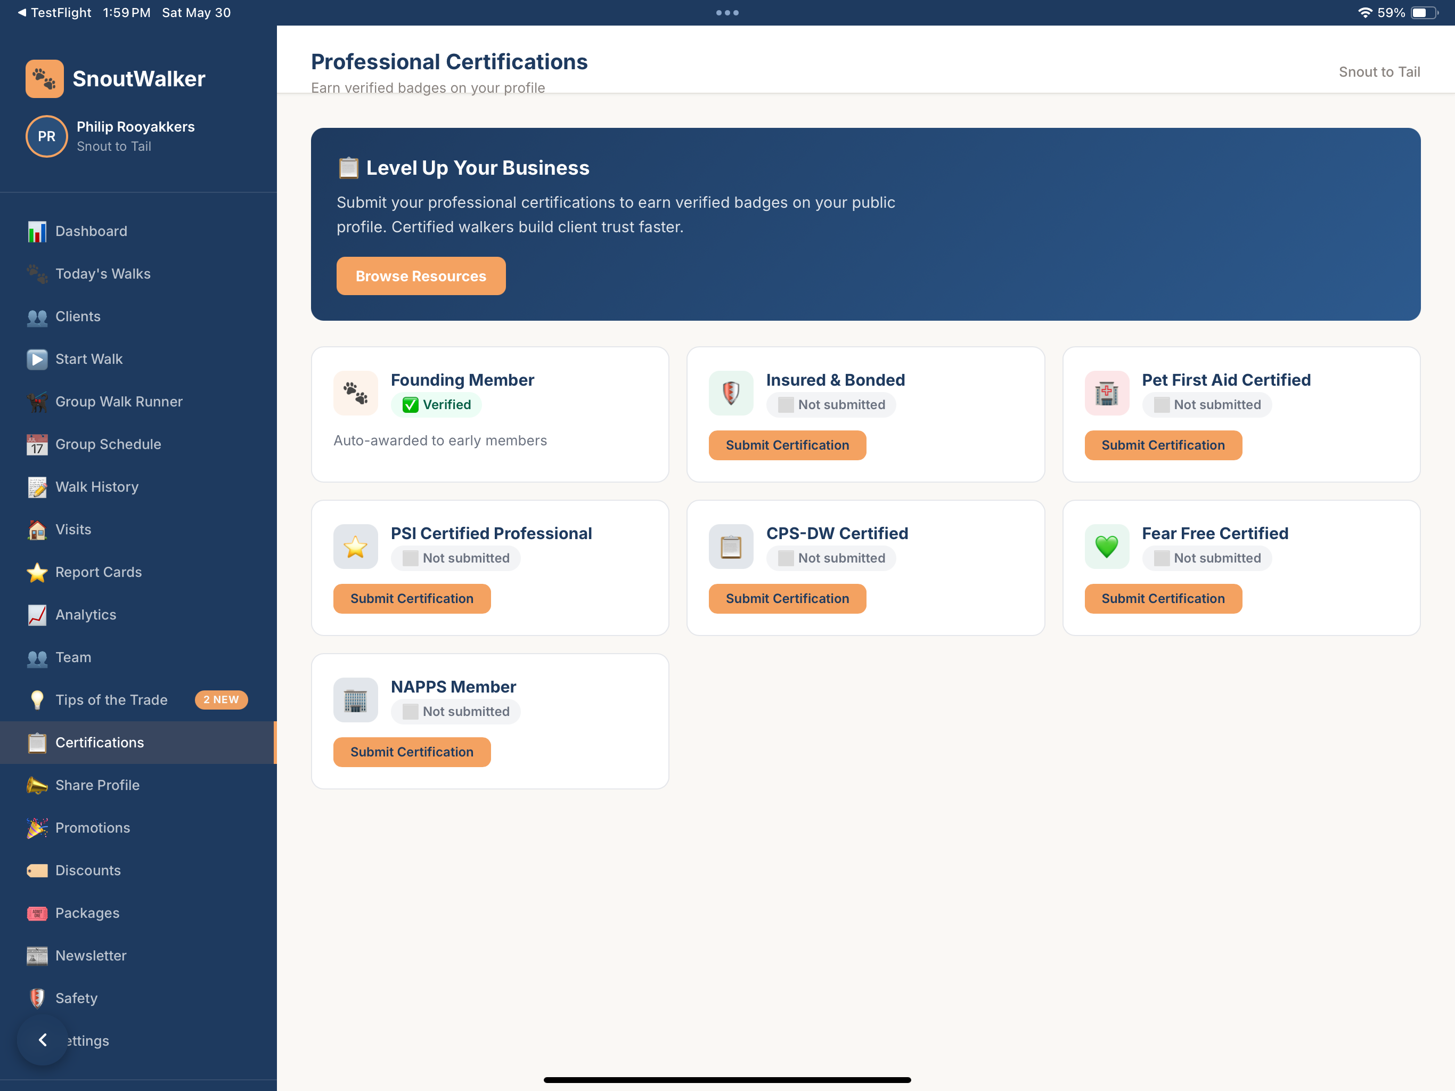Click the Safety shield icon in sidebar
Screen dimensions: 1455x1091
(37, 999)
